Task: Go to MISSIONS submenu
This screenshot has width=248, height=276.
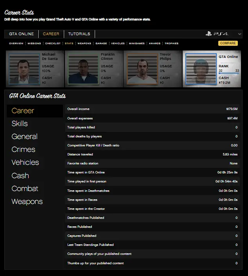Action: pyautogui.click(x=34, y=43)
